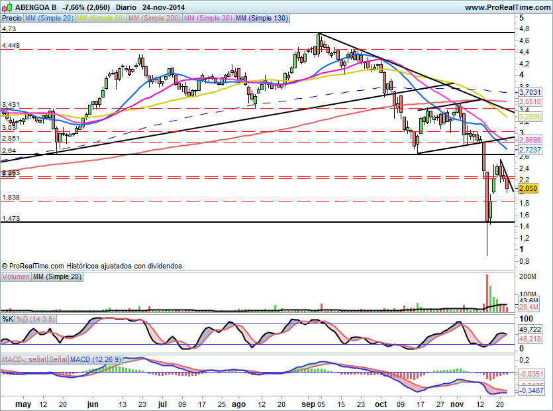Image resolution: width=553 pixels, height=411 pixels.
Task: Click the jul month on the time axis
Action: pos(162,404)
